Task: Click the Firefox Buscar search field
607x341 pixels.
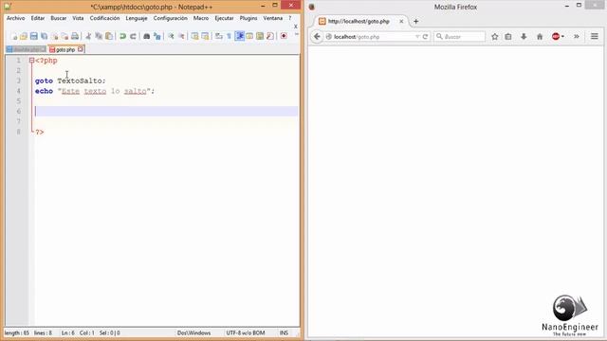Action: click(x=459, y=37)
